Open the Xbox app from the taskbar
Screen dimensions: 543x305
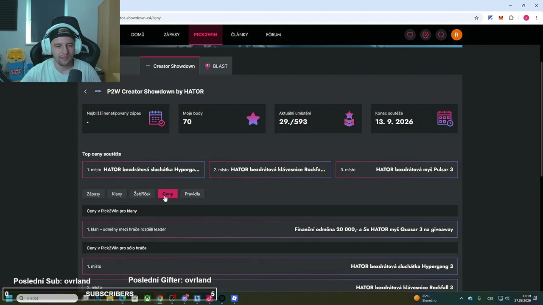[x=147, y=298]
